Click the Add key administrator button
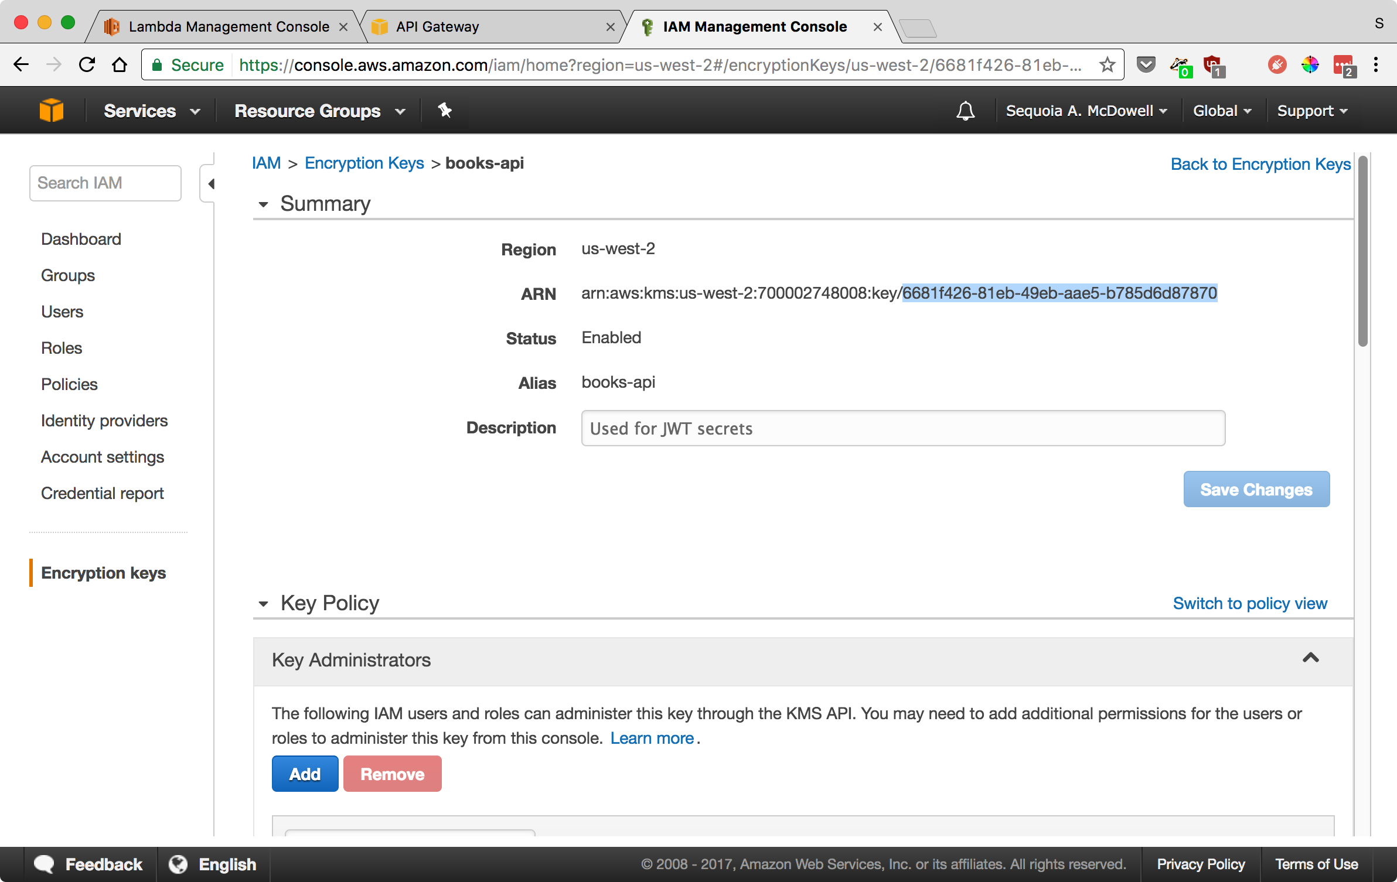Screen dimensions: 1397x882 (305, 774)
